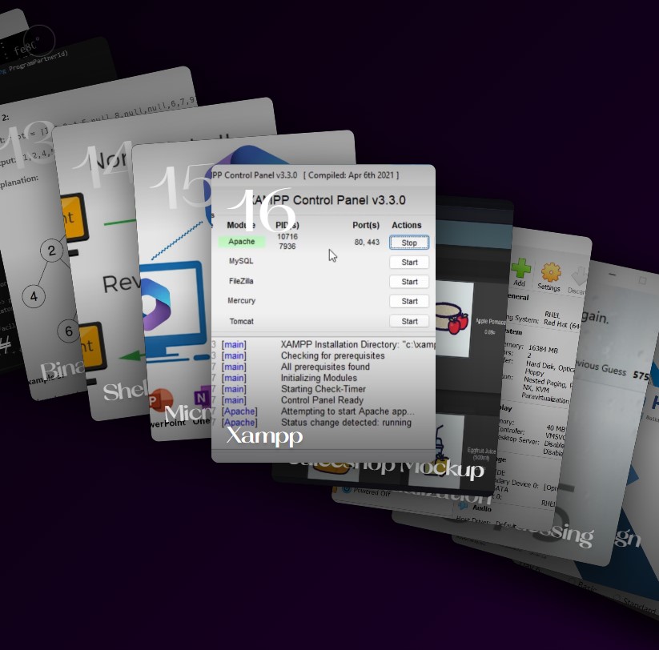The width and height of the screenshot is (659, 650).
Task: Click 'Red Hat (64' OS value in virtualization card
Action: [x=562, y=324]
